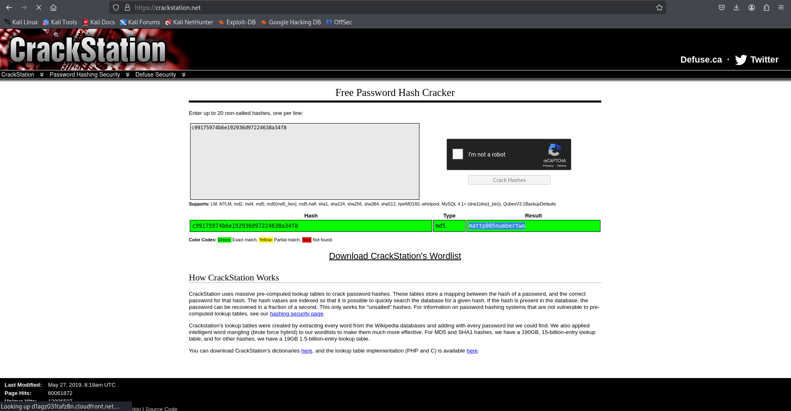Open Exploit-DB from the bookmarks toolbar icon

221,22
